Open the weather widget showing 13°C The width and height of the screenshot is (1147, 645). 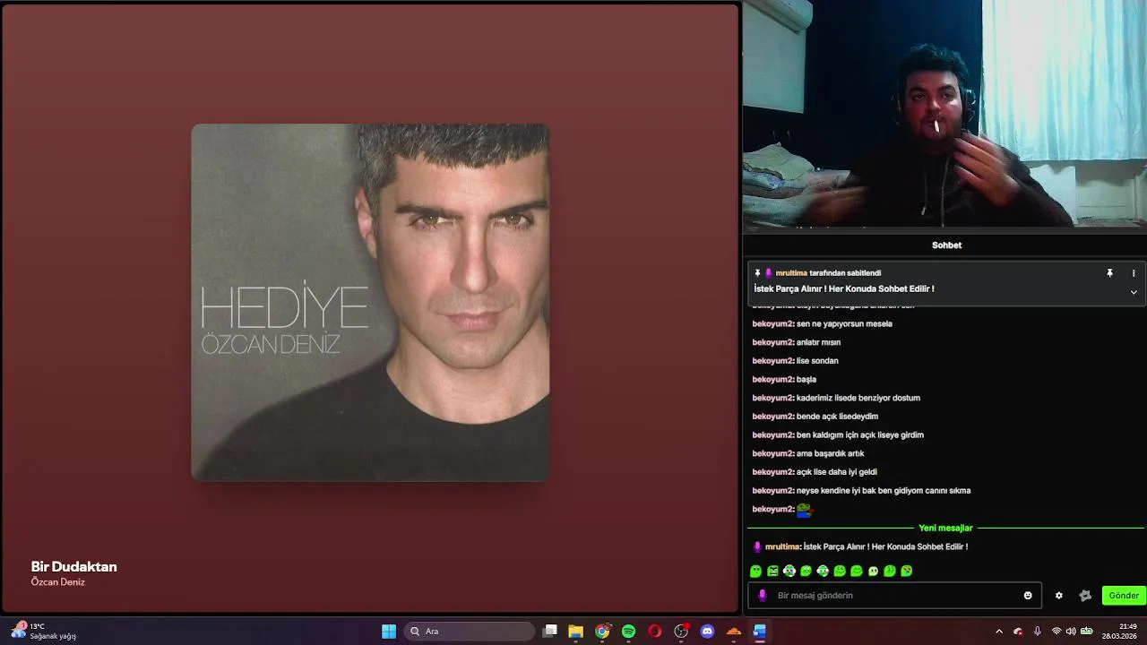coord(45,632)
